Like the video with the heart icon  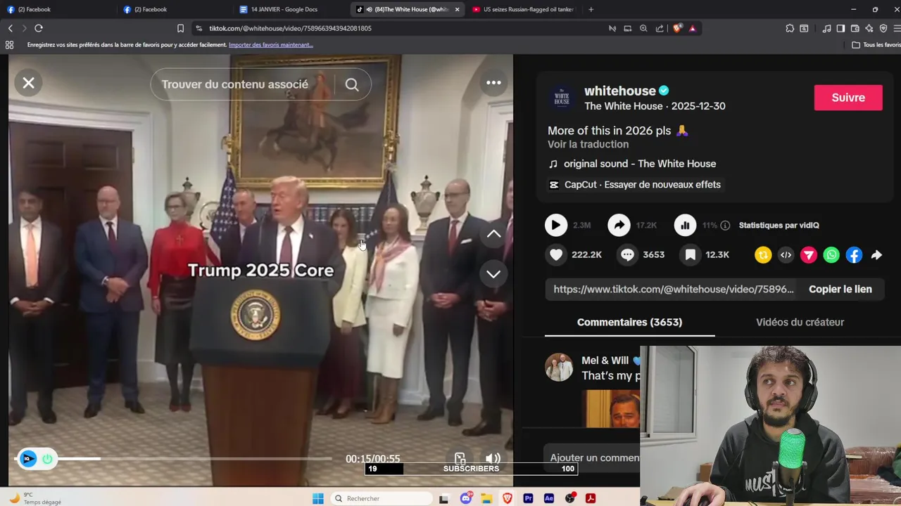pyautogui.click(x=556, y=254)
